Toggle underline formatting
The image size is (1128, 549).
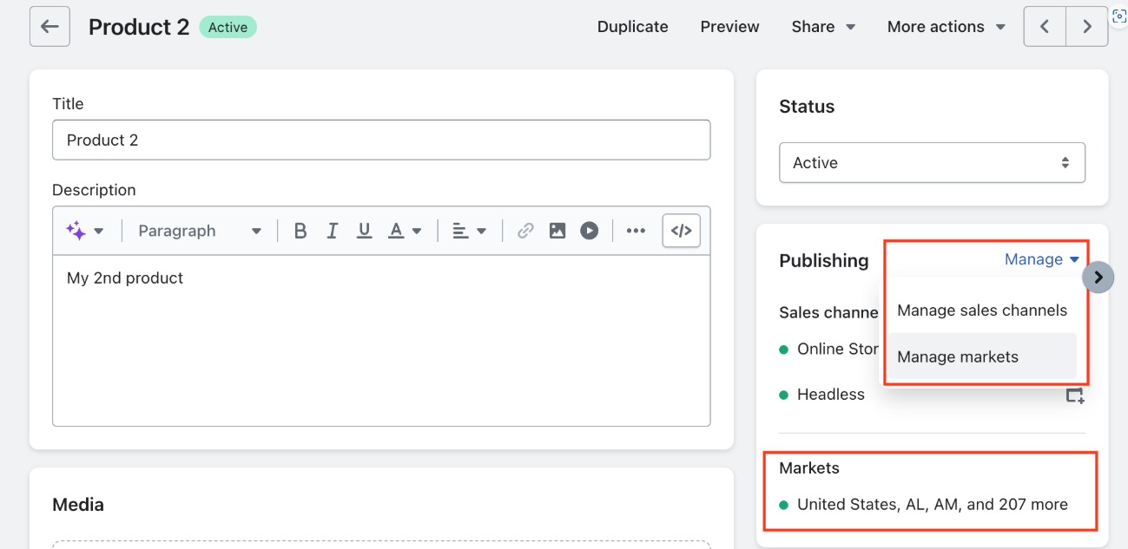point(364,231)
